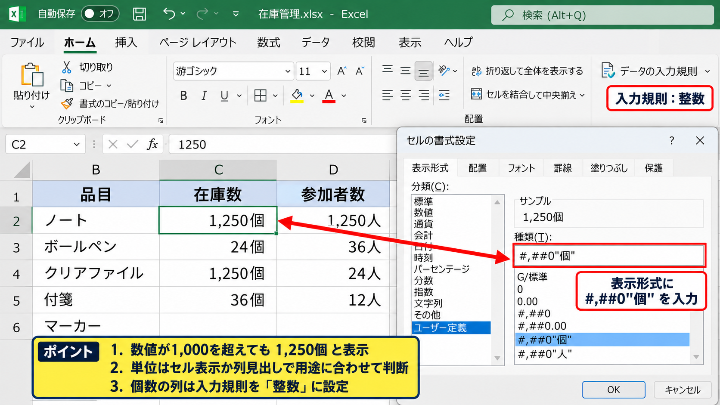This screenshot has width=720, height=405.
Task: Toggle Bold formatting
Action: (x=183, y=96)
